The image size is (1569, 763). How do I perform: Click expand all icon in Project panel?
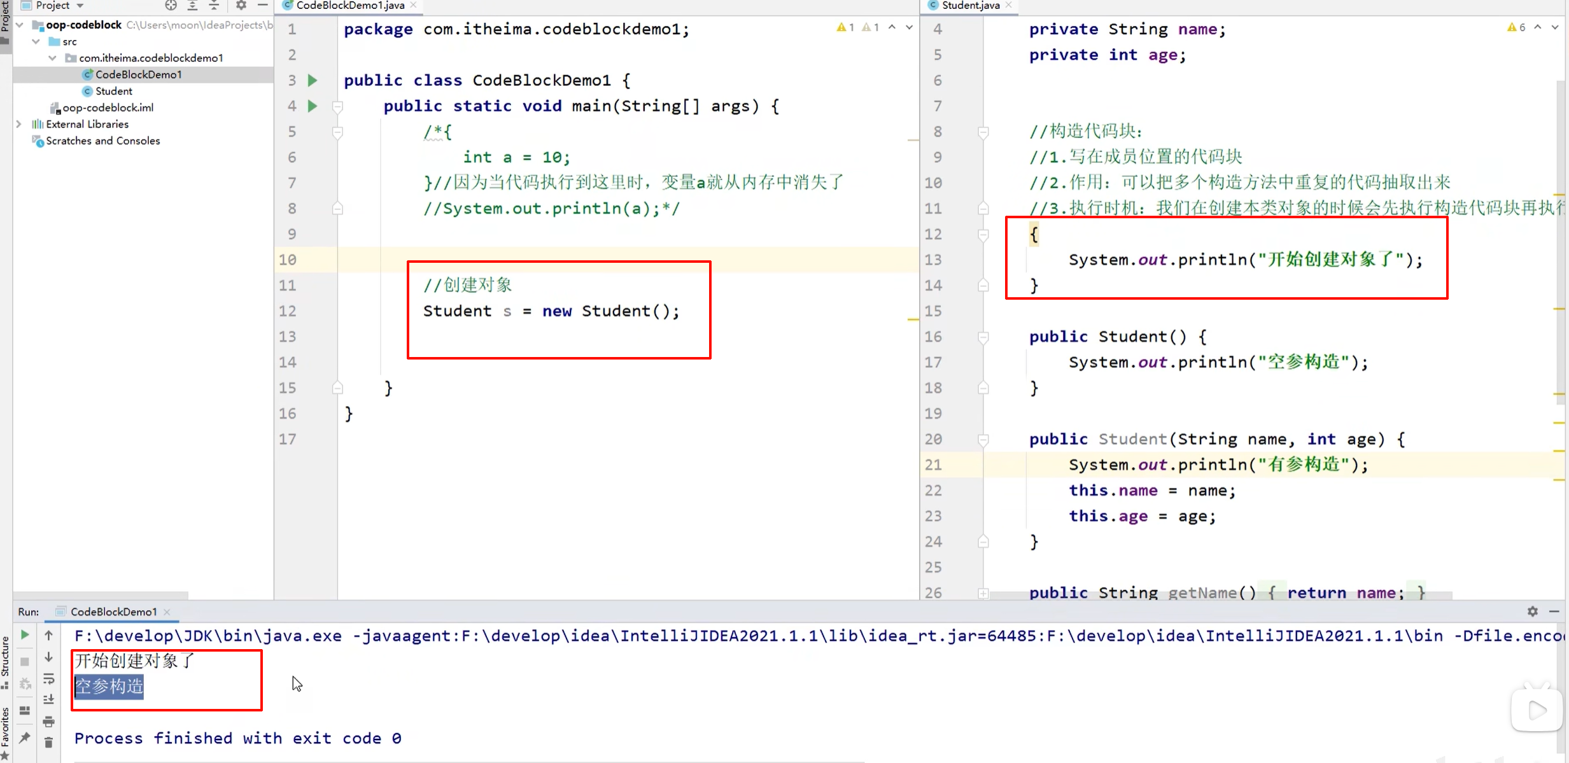[x=192, y=6]
